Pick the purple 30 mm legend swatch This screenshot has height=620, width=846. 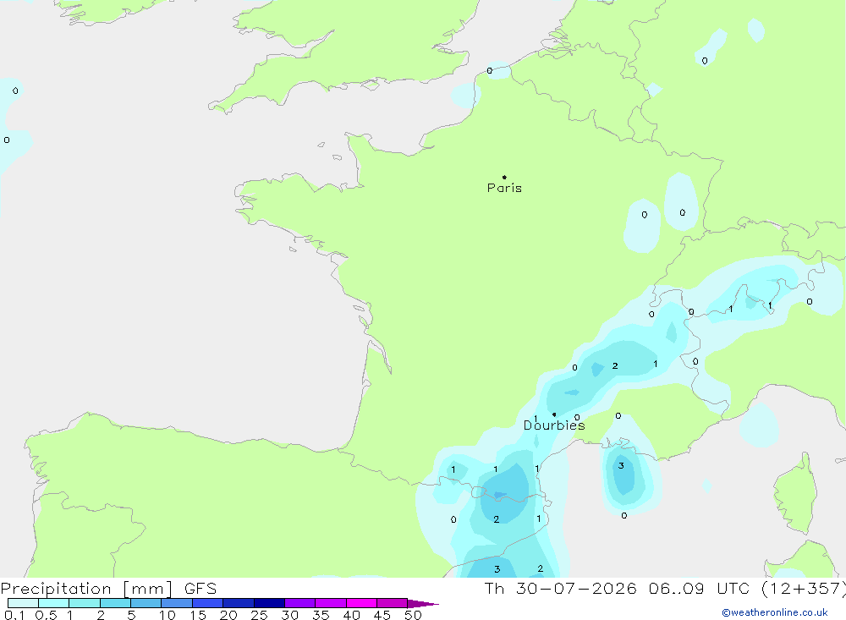click(x=300, y=603)
